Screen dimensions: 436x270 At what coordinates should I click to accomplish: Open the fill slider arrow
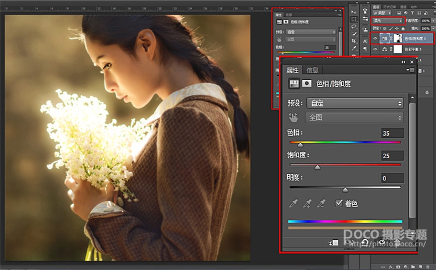(433, 29)
